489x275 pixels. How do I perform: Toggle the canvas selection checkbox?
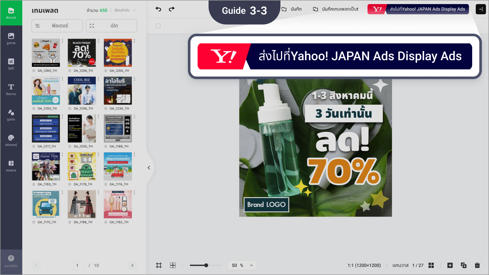coord(158,26)
